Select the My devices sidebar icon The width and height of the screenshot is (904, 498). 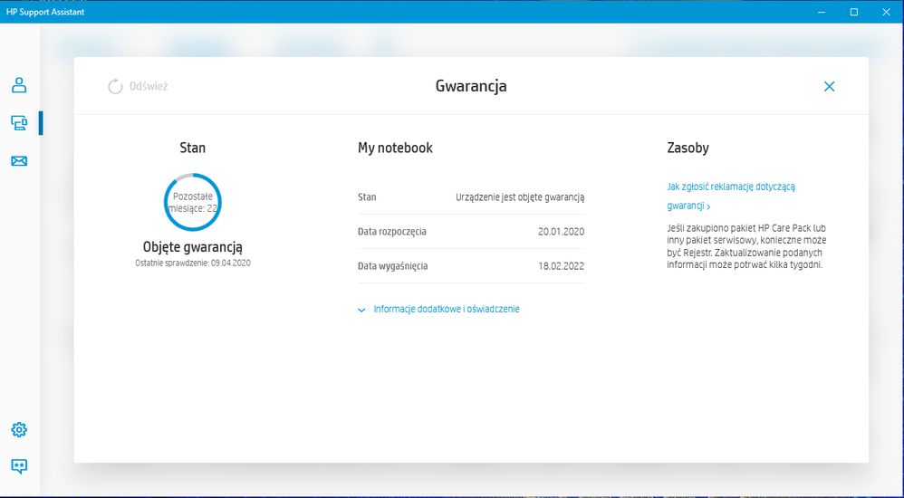pos(19,123)
